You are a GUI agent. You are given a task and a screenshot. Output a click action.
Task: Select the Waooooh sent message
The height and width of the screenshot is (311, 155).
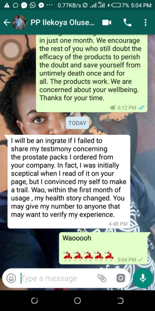coord(104,248)
